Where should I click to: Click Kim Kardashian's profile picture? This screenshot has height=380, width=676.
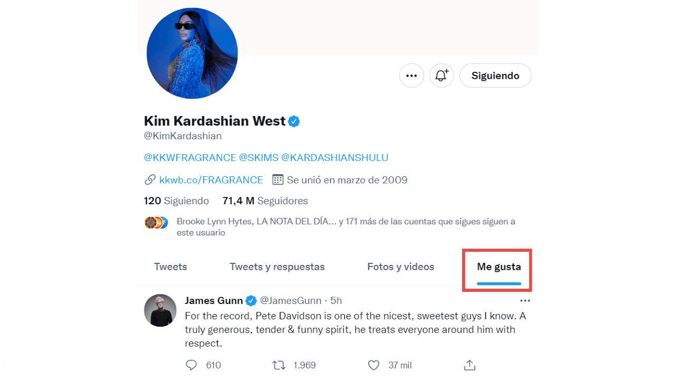click(192, 53)
